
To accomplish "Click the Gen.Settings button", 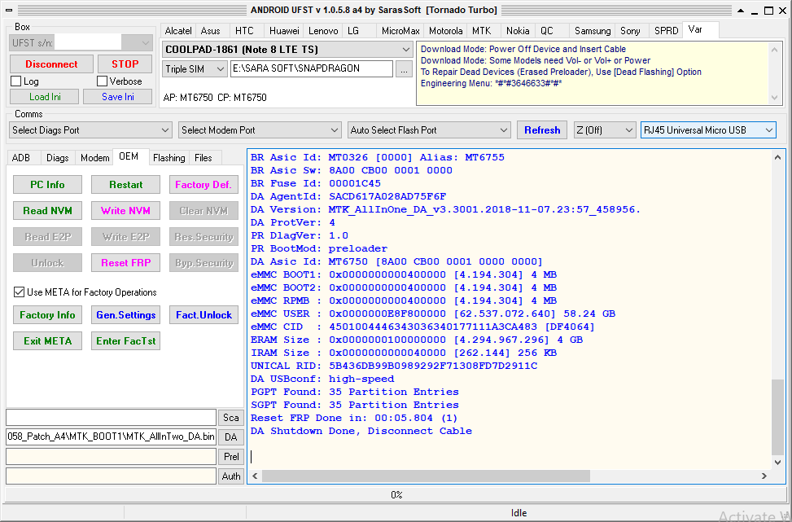I will coord(126,315).
